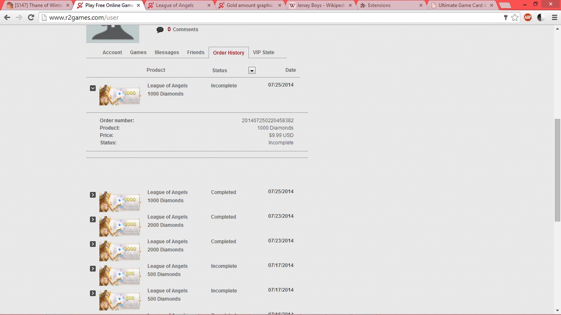Expand the first Incomplete 500 Diamonds order
The width and height of the screenshot is (561, 315).
pyautogui.click(x=93, y=269)
